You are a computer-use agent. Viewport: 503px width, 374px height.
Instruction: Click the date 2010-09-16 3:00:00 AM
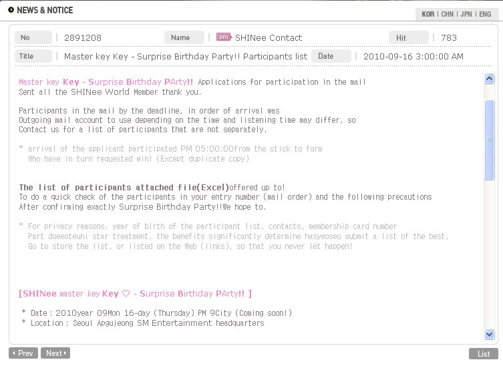point(413,57)
